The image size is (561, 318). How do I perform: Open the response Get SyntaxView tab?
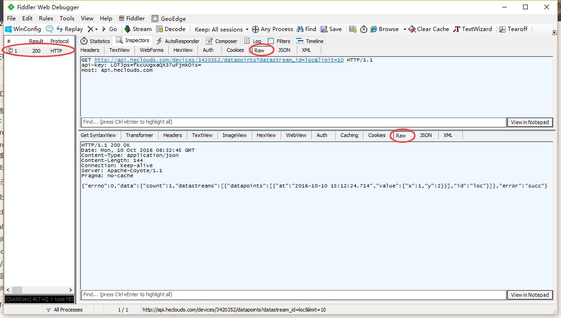pos(98,135)
